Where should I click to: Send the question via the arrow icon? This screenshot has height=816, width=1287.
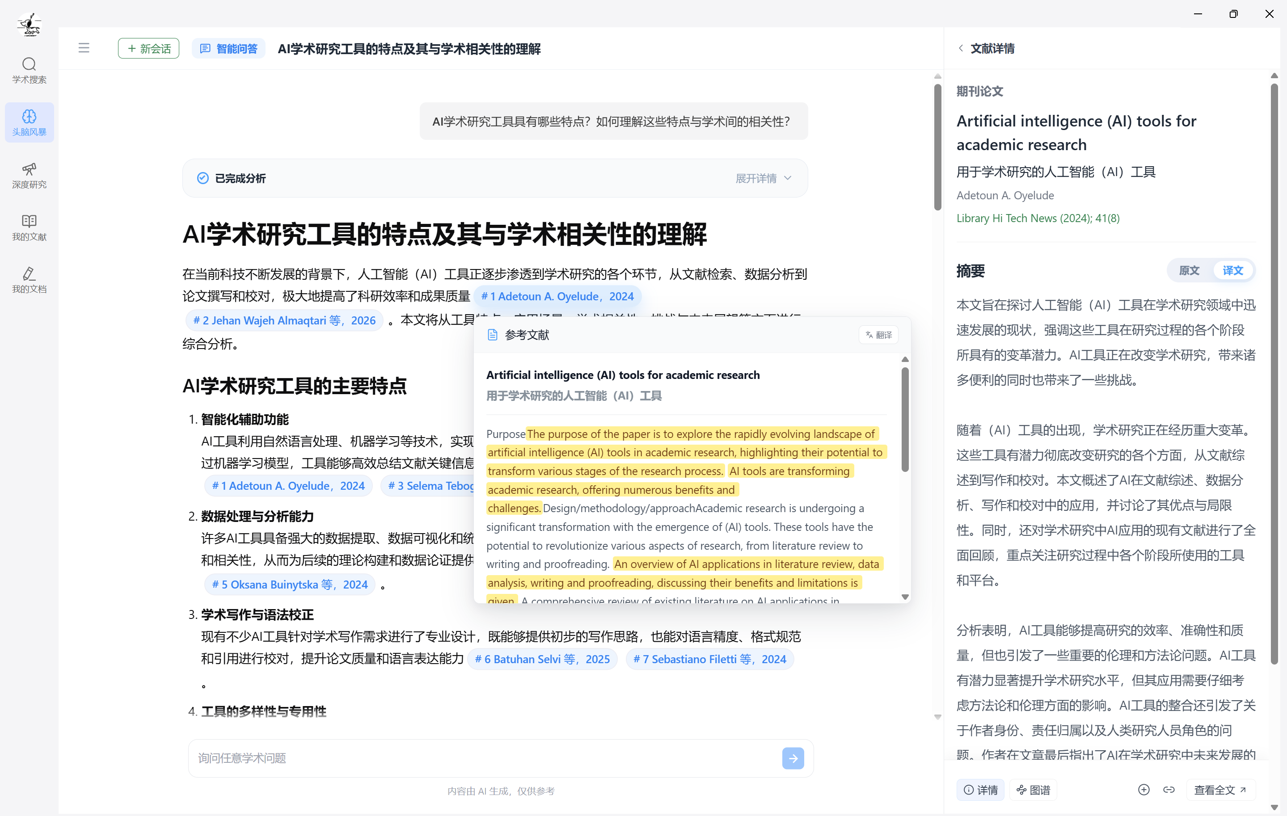(x=793, y=758)
